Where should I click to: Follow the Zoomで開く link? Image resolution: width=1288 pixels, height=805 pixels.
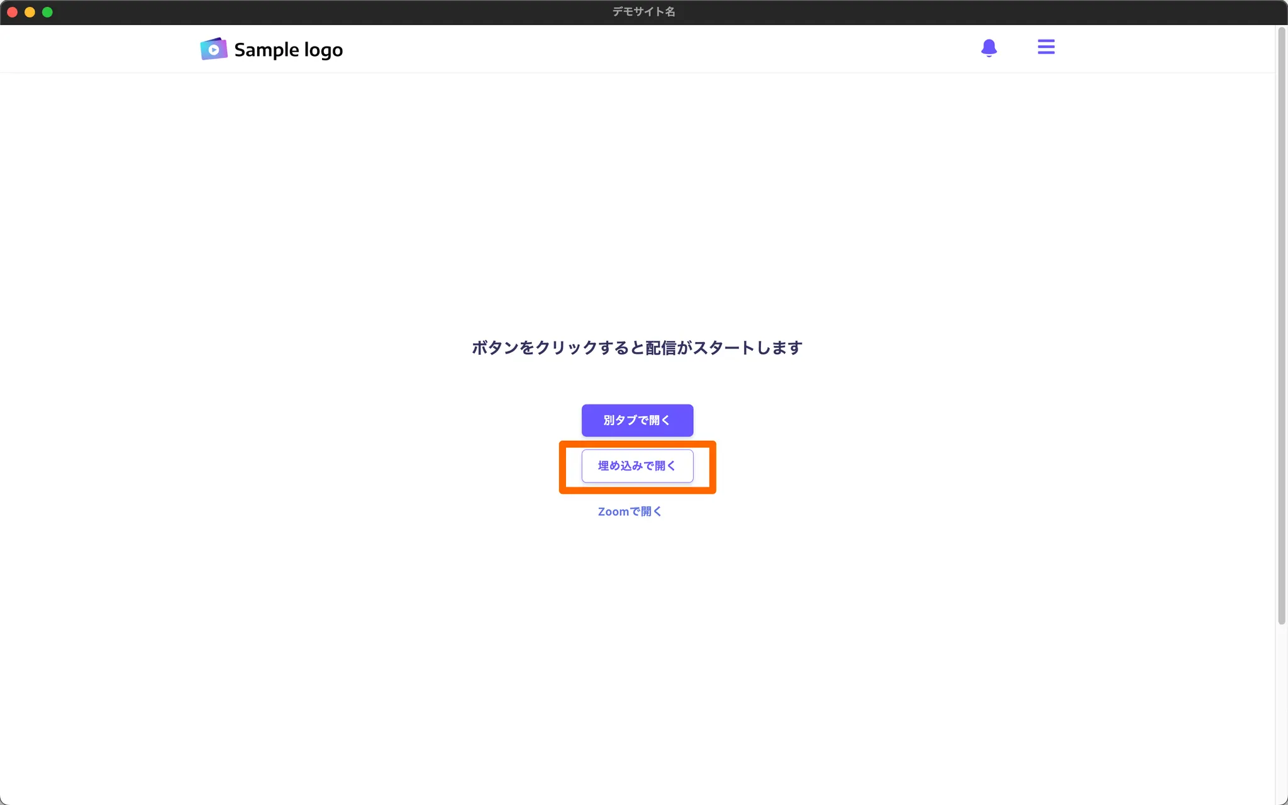(630, 511)
